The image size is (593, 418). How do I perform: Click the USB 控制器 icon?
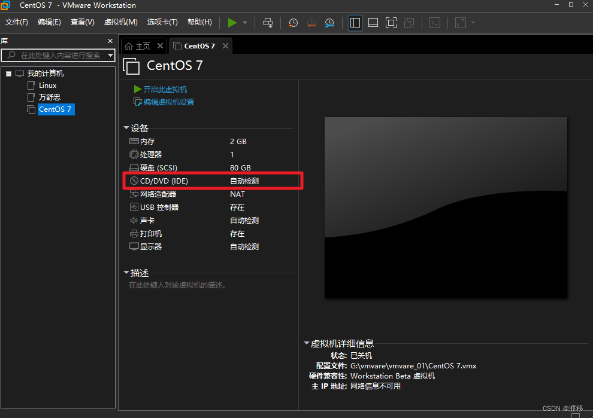134,207
